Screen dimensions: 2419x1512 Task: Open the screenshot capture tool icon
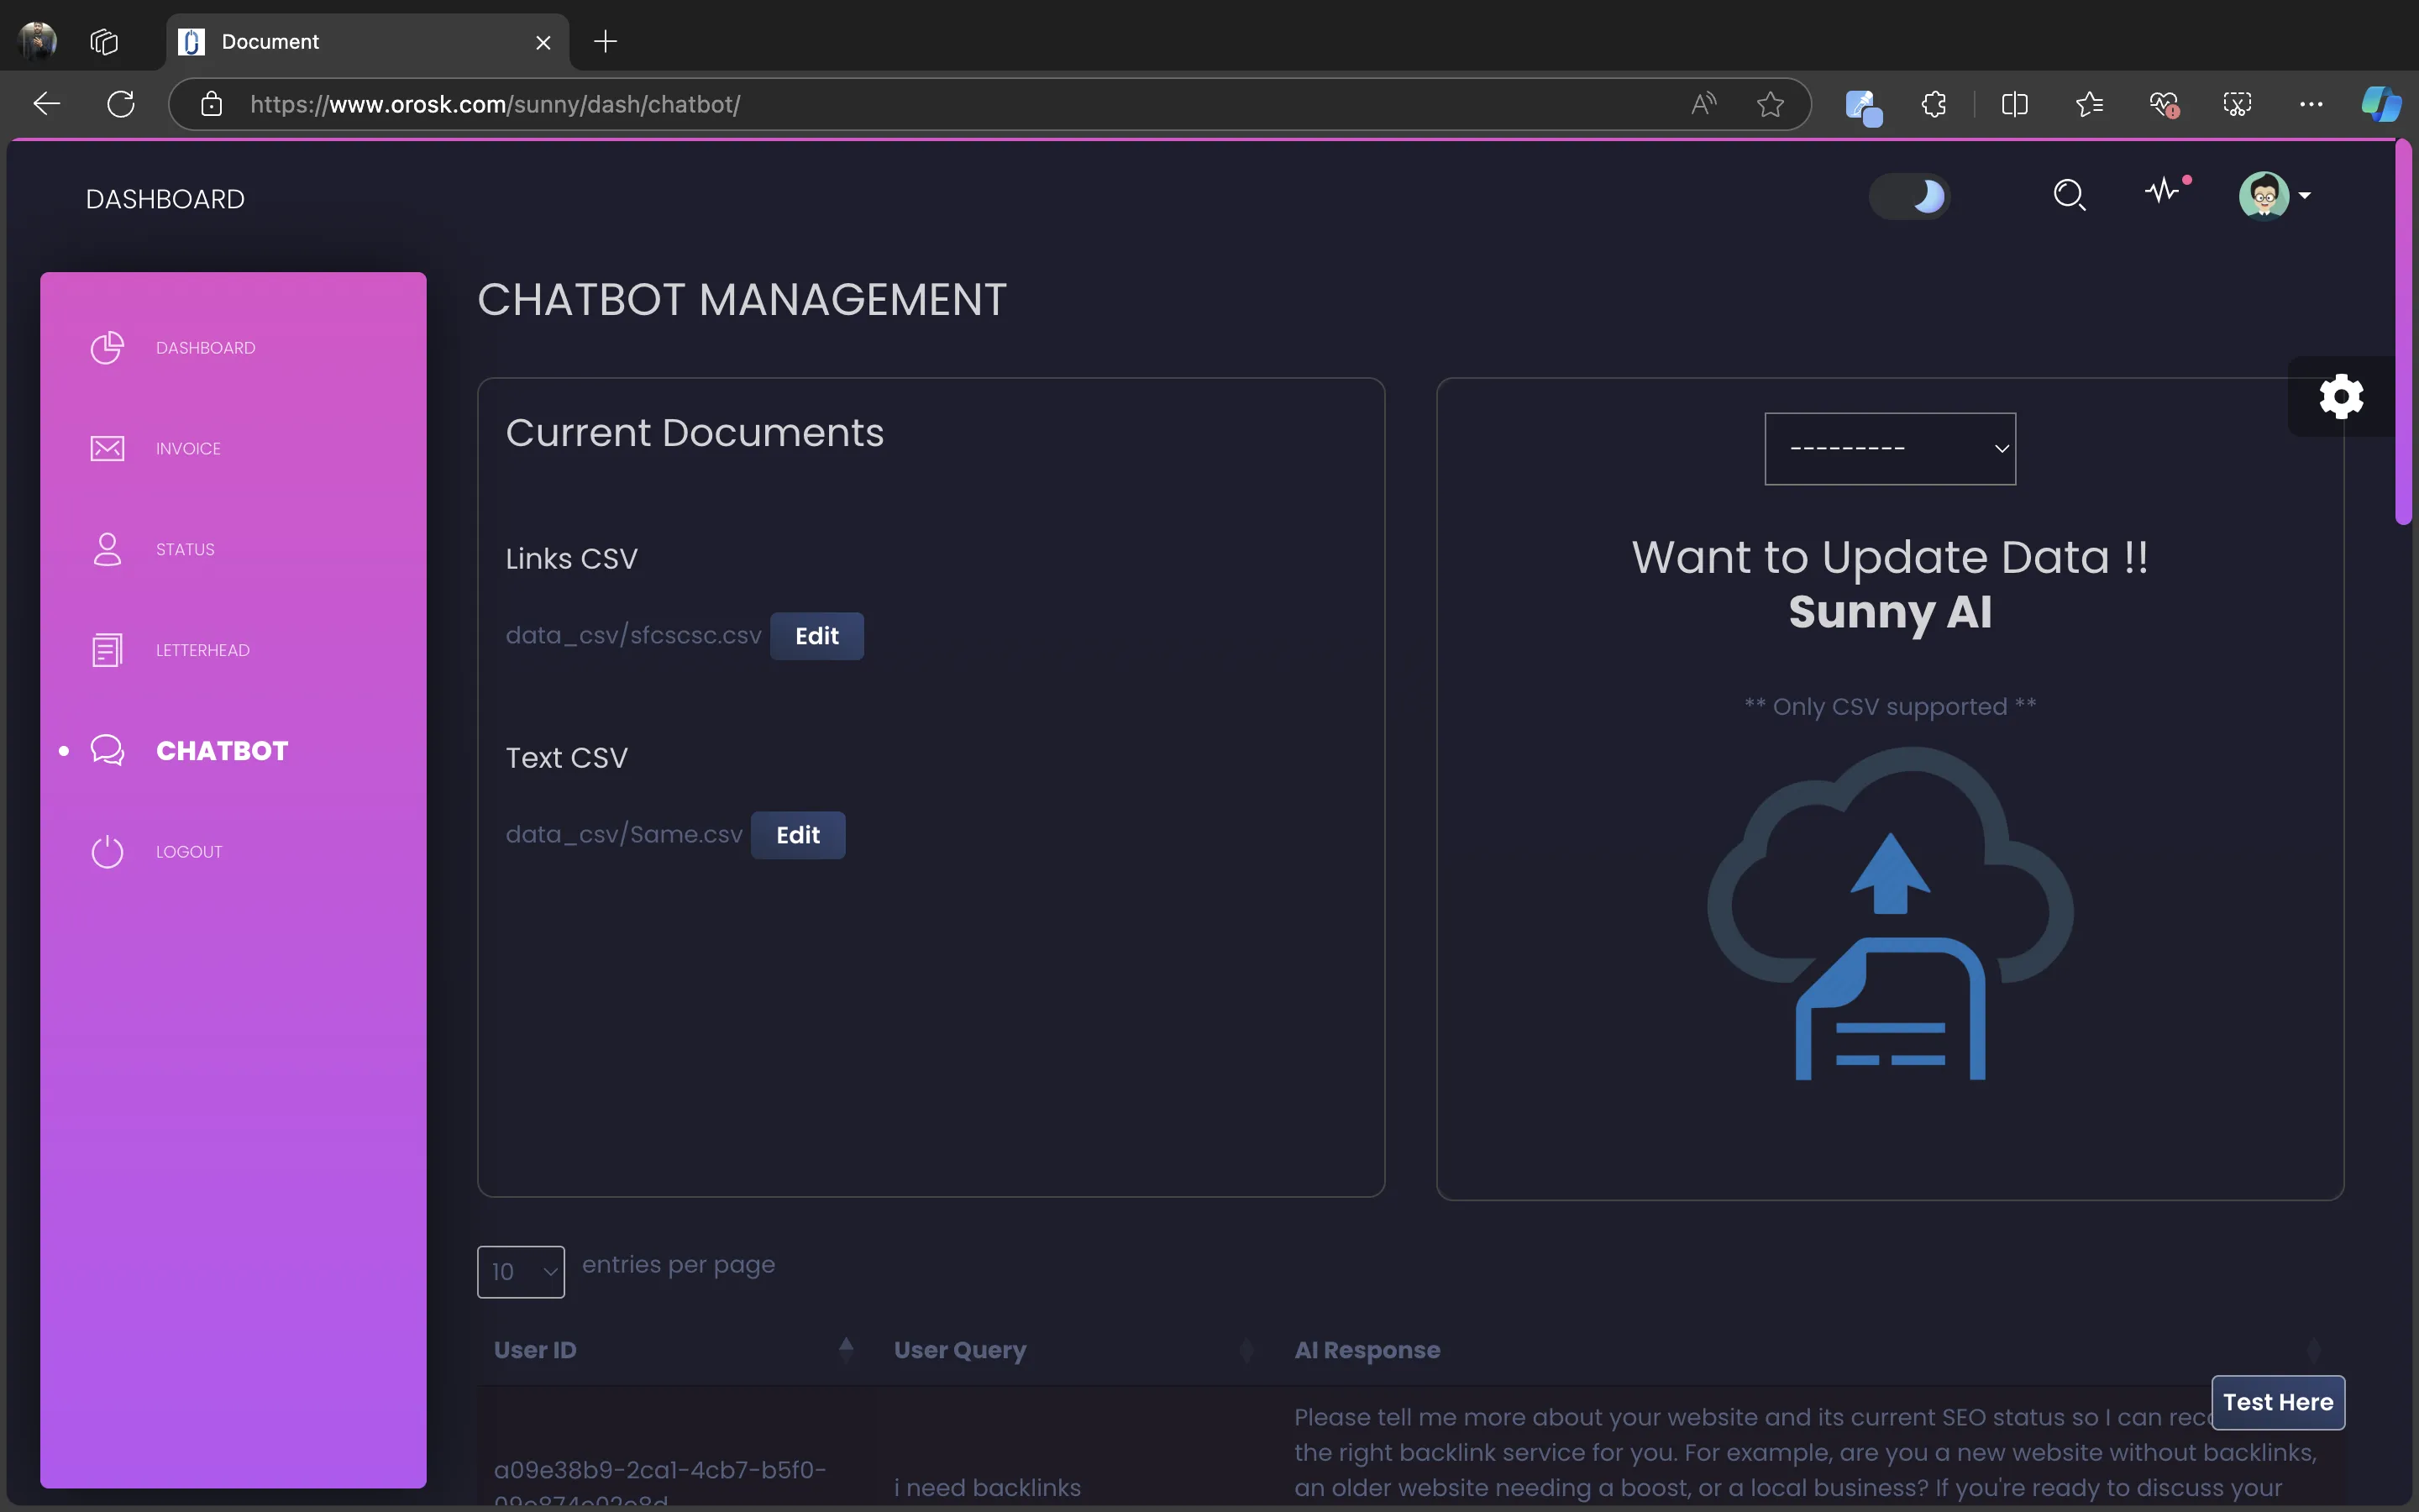pos(2237,104)
